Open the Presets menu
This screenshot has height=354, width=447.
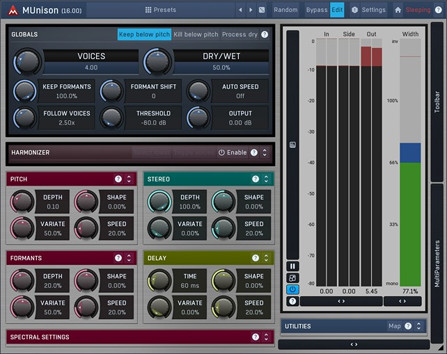pos(160,10)
